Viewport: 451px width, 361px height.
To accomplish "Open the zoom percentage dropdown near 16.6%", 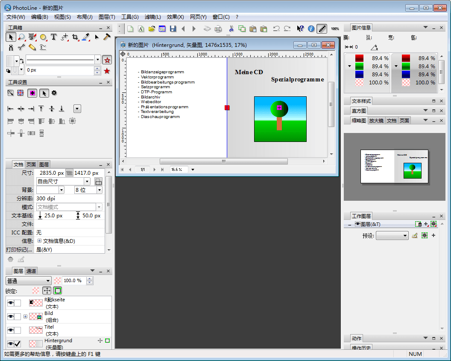I will click(x=192, y=169).
